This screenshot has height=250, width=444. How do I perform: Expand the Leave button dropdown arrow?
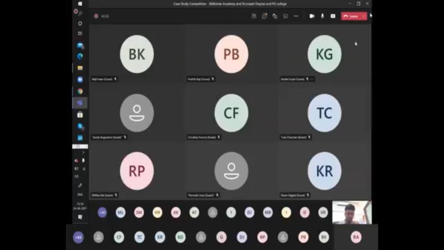coord(364,16)
